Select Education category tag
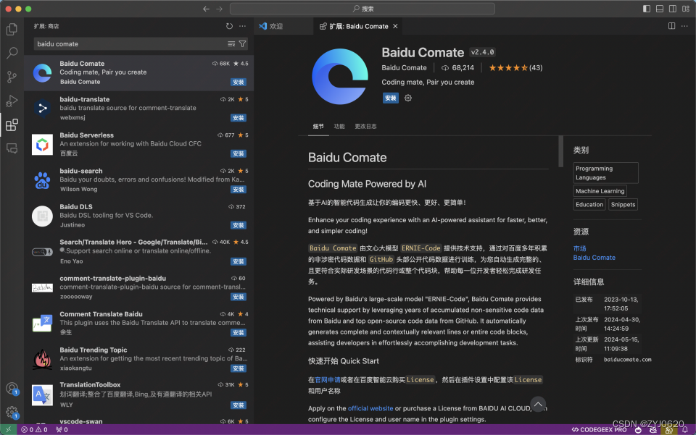 coord(589,205)
